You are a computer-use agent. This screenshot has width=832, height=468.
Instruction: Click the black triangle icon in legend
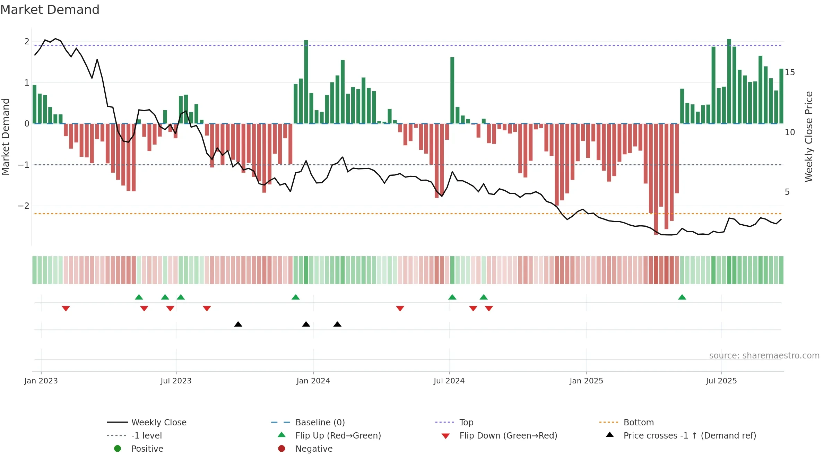pyautogui.click(x=610, y=435)
